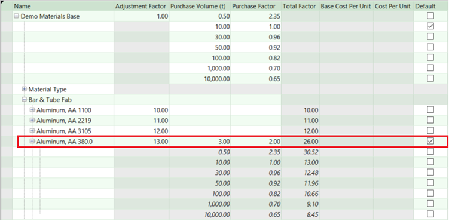The width and height of the screenshot is (449, 221).
Task: Click Adjustment Factor 1.00 for Demo Materials Base
Action: pyautogui.click(x=142, y=16)
